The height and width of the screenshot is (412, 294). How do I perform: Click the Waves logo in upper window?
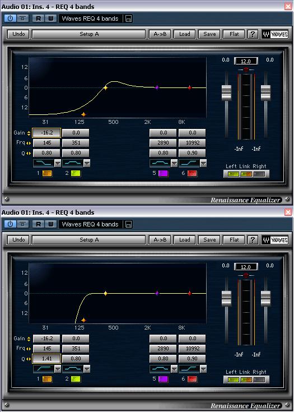(275, 34)
